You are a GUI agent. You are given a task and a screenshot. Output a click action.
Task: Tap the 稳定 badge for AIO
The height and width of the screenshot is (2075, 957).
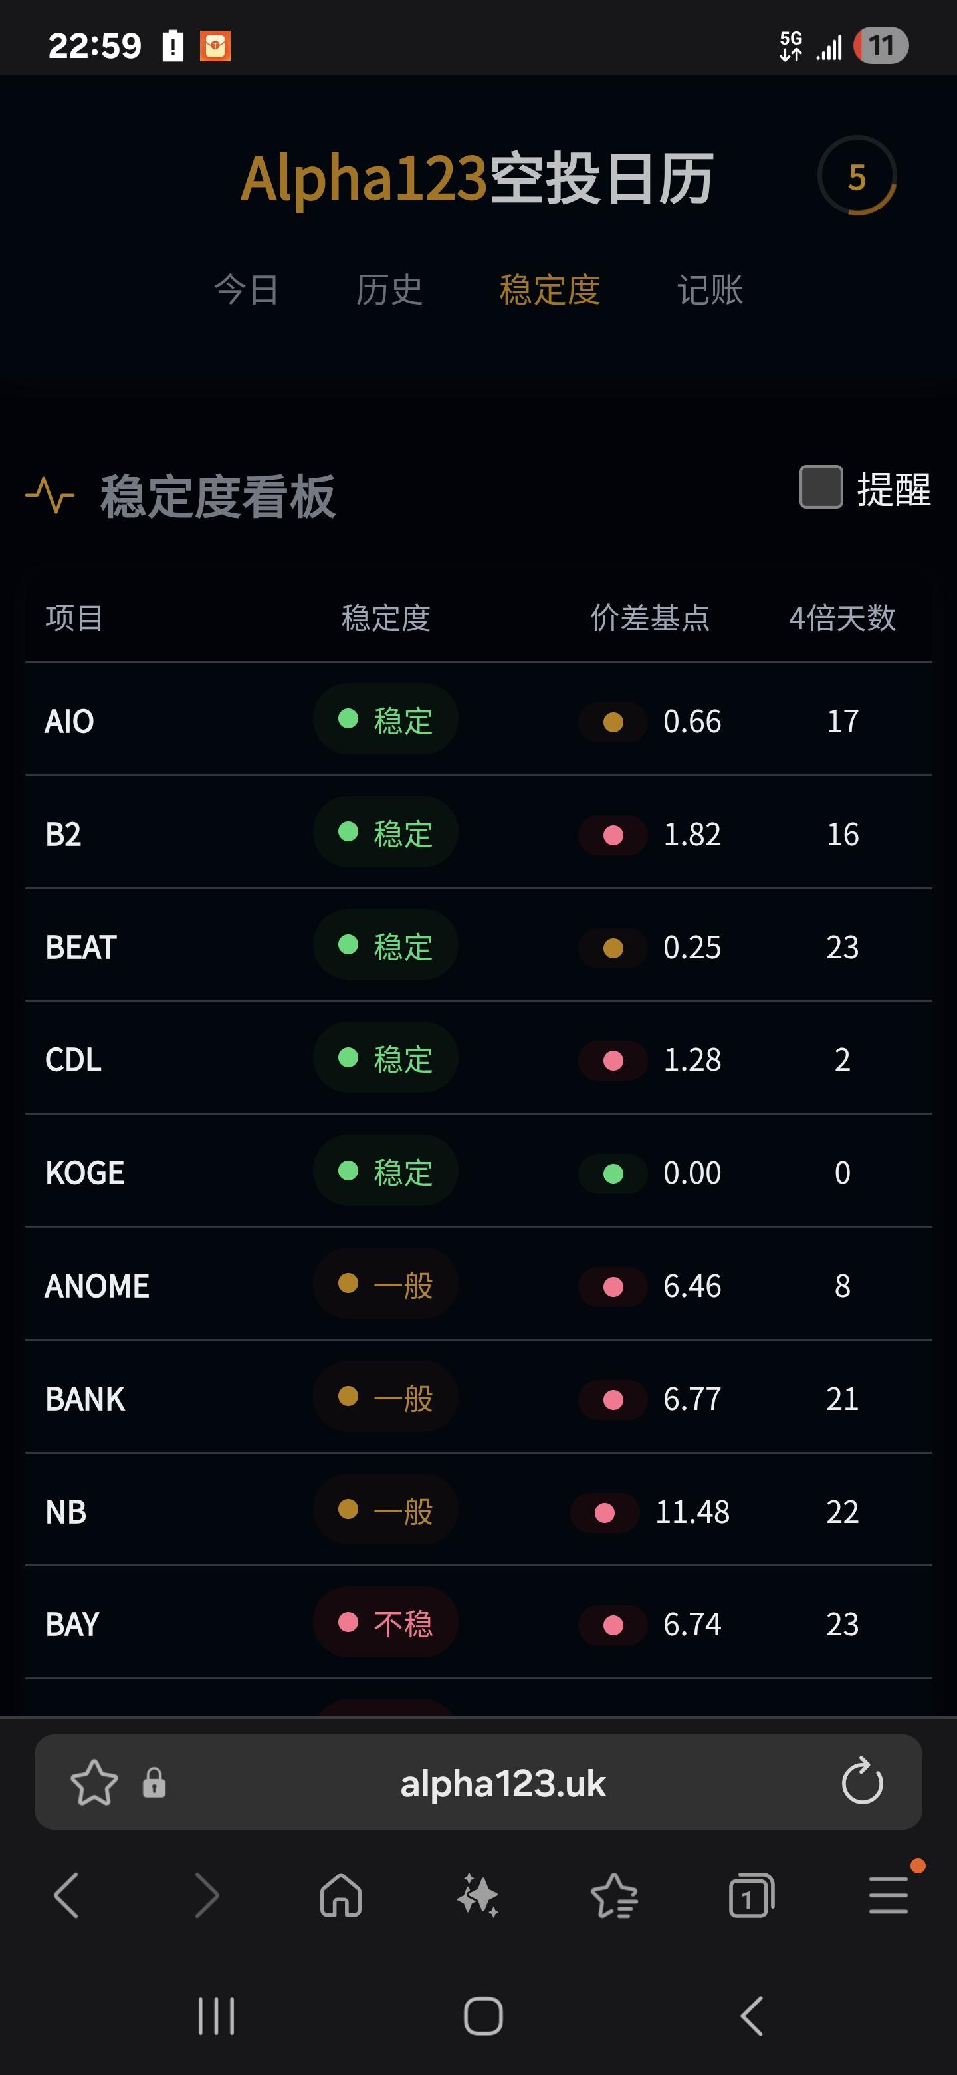pos(385,720)
